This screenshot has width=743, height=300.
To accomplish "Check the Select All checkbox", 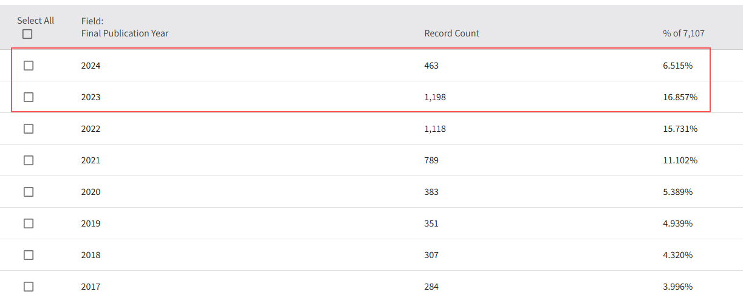I will coord(27,34).
